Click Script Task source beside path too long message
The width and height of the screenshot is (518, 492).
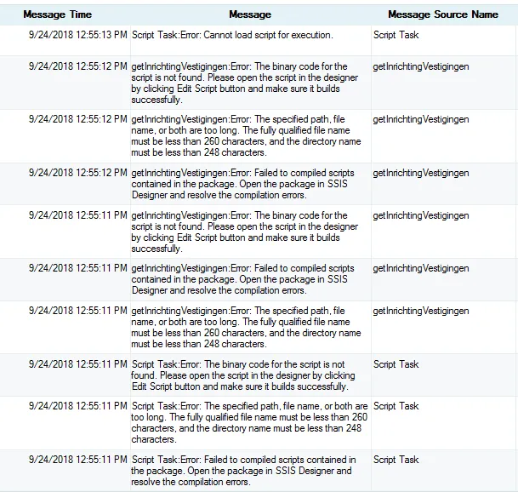pos(396,406)
